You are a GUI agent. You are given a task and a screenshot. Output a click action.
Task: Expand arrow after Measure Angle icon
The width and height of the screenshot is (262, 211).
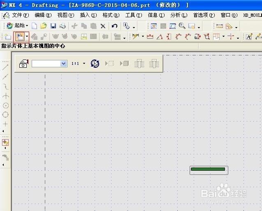point(236,27)
